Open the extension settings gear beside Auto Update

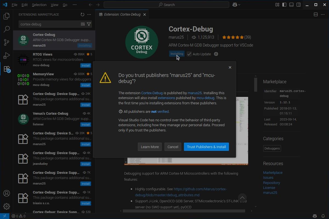pos(216,54)
